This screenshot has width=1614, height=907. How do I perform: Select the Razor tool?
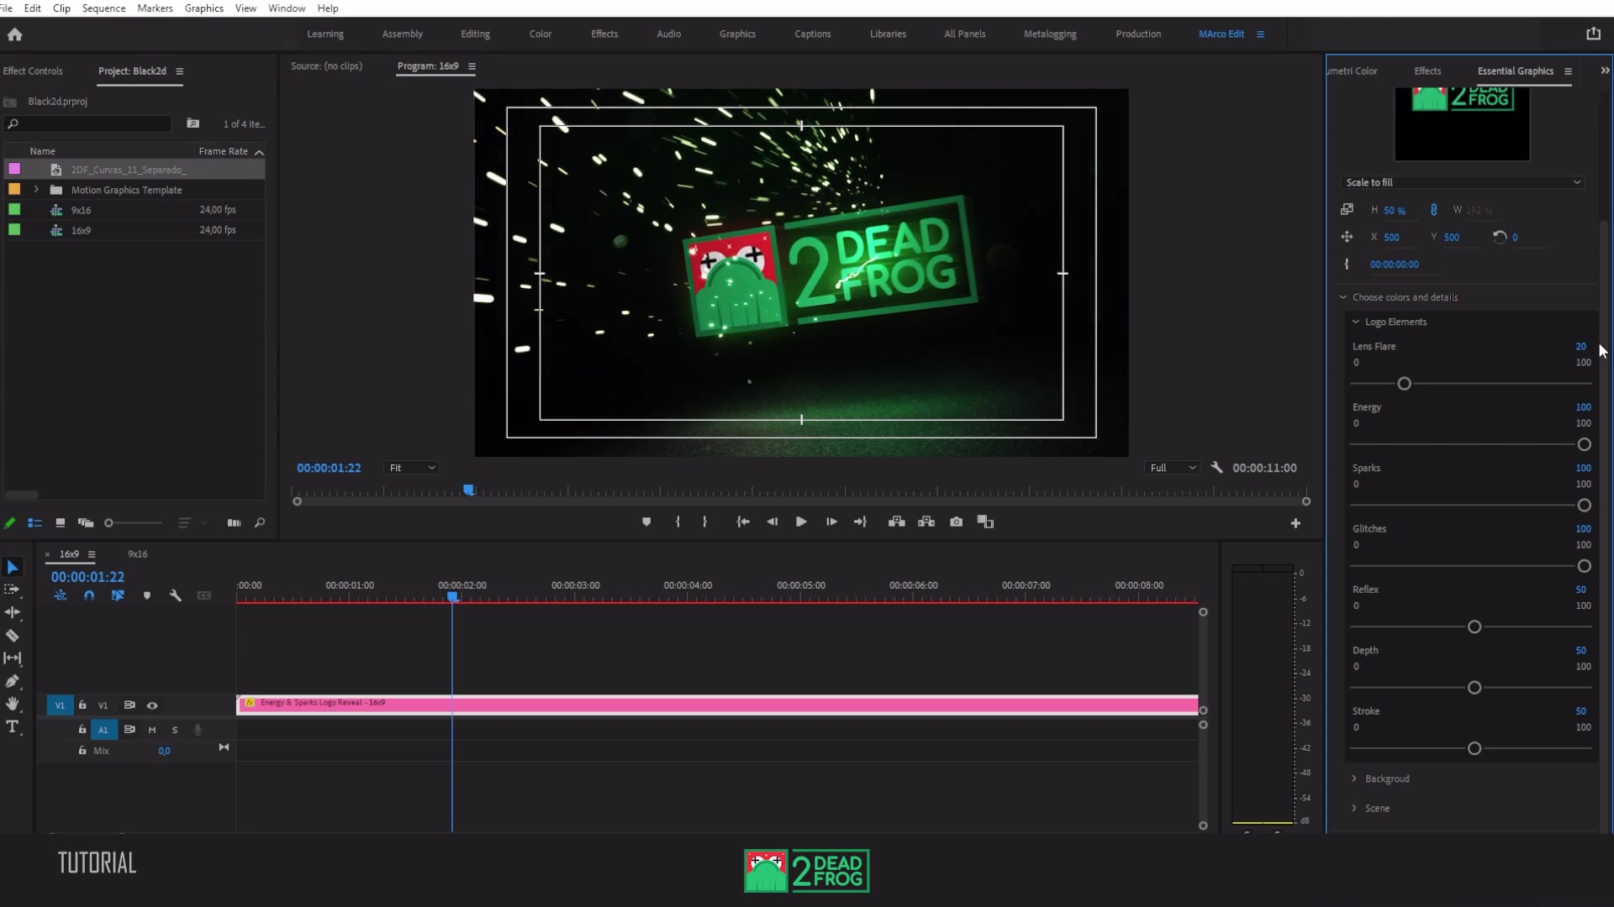point(13,636)
